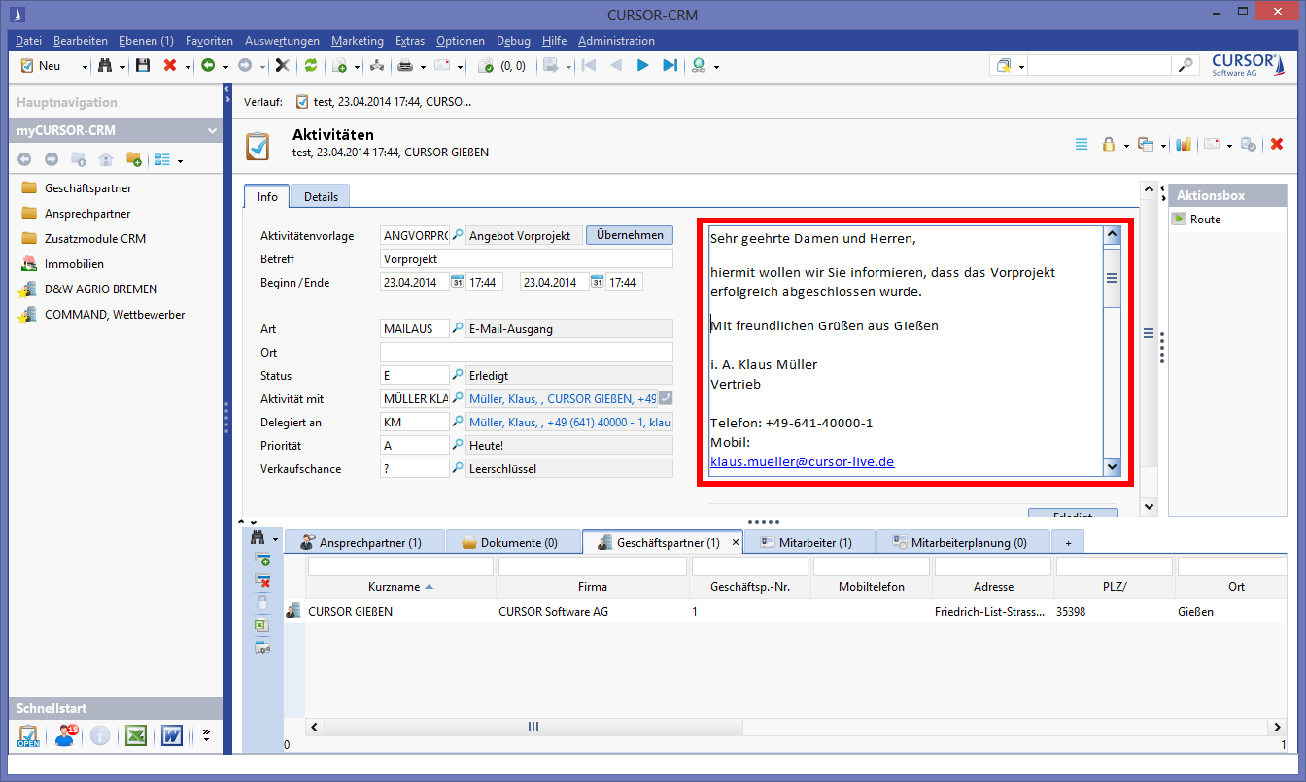Open the dropdown arrow beside Neu
Image resolution: width=1306 pixels, height=782 pixels.
pyautogui.click(x=85, y=66)
